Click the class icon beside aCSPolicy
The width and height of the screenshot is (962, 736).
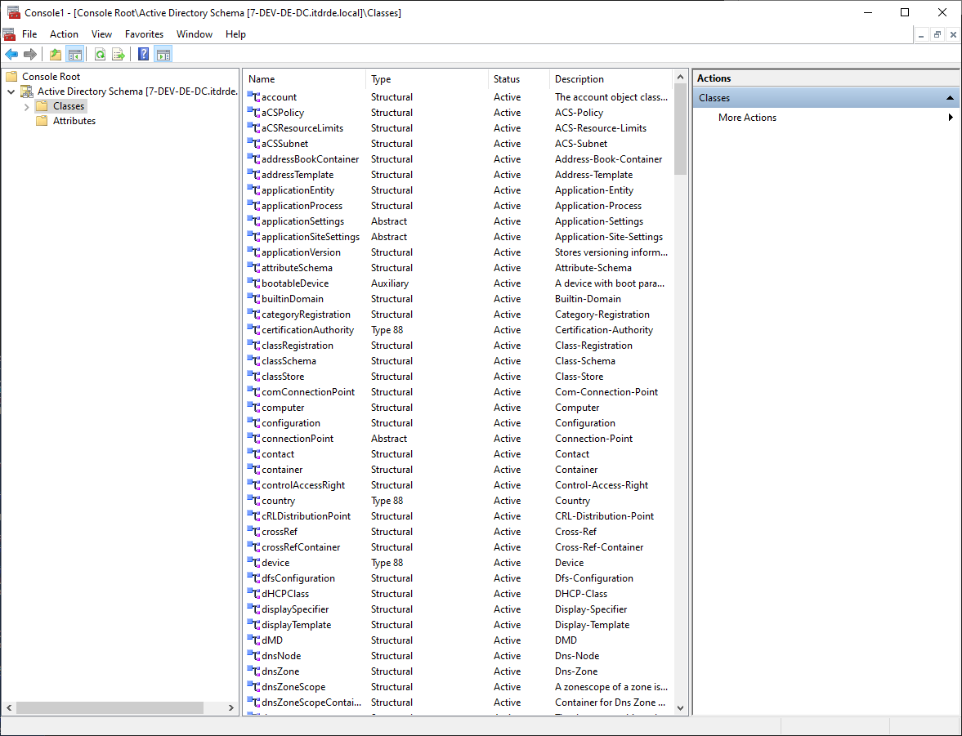click(254, 112)
